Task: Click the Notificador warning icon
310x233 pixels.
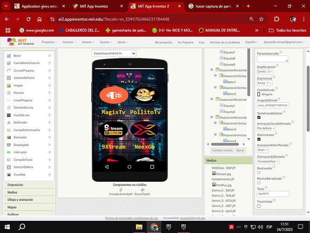Action: click(x=9, y=123)
